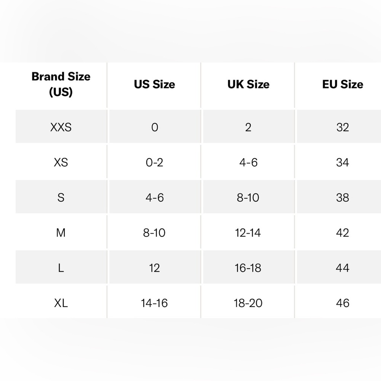Click the UK size 12-14 cell
The width and height of the screenshot is (381, 381).
pos(248,232)
